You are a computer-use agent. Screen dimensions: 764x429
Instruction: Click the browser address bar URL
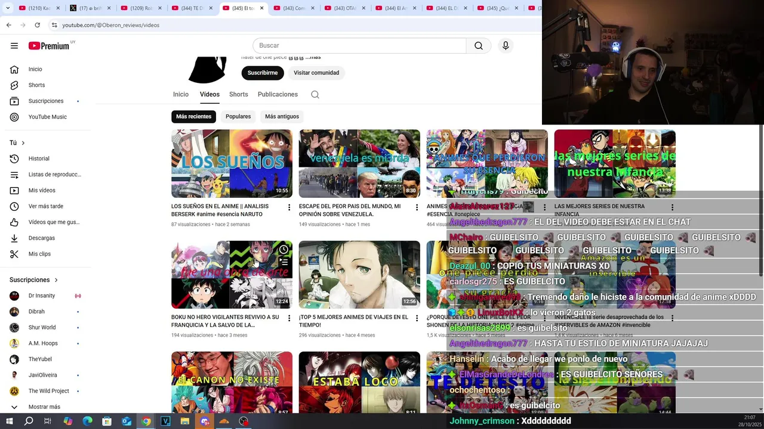[110, 25]
